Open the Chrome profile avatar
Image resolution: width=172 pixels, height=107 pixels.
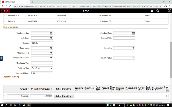click(166, 6)
